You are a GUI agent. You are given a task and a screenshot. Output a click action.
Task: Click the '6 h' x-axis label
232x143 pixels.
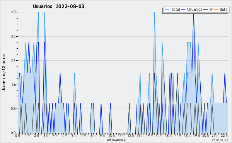pyautogui.click(x=74, y=135)
